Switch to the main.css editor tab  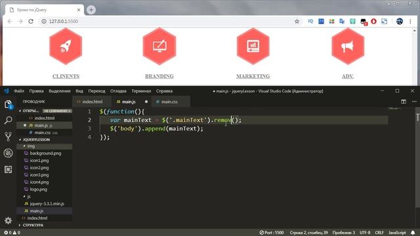click(171, 102)
